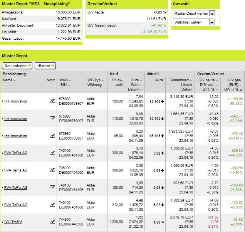Click the Muster-Depot section heading
Image resolution: width=245 pixels, height=232 pixels.
pos(15,56)
